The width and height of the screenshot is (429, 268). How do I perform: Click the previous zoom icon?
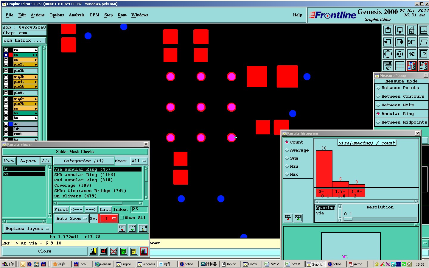click(x=412, y=42)
